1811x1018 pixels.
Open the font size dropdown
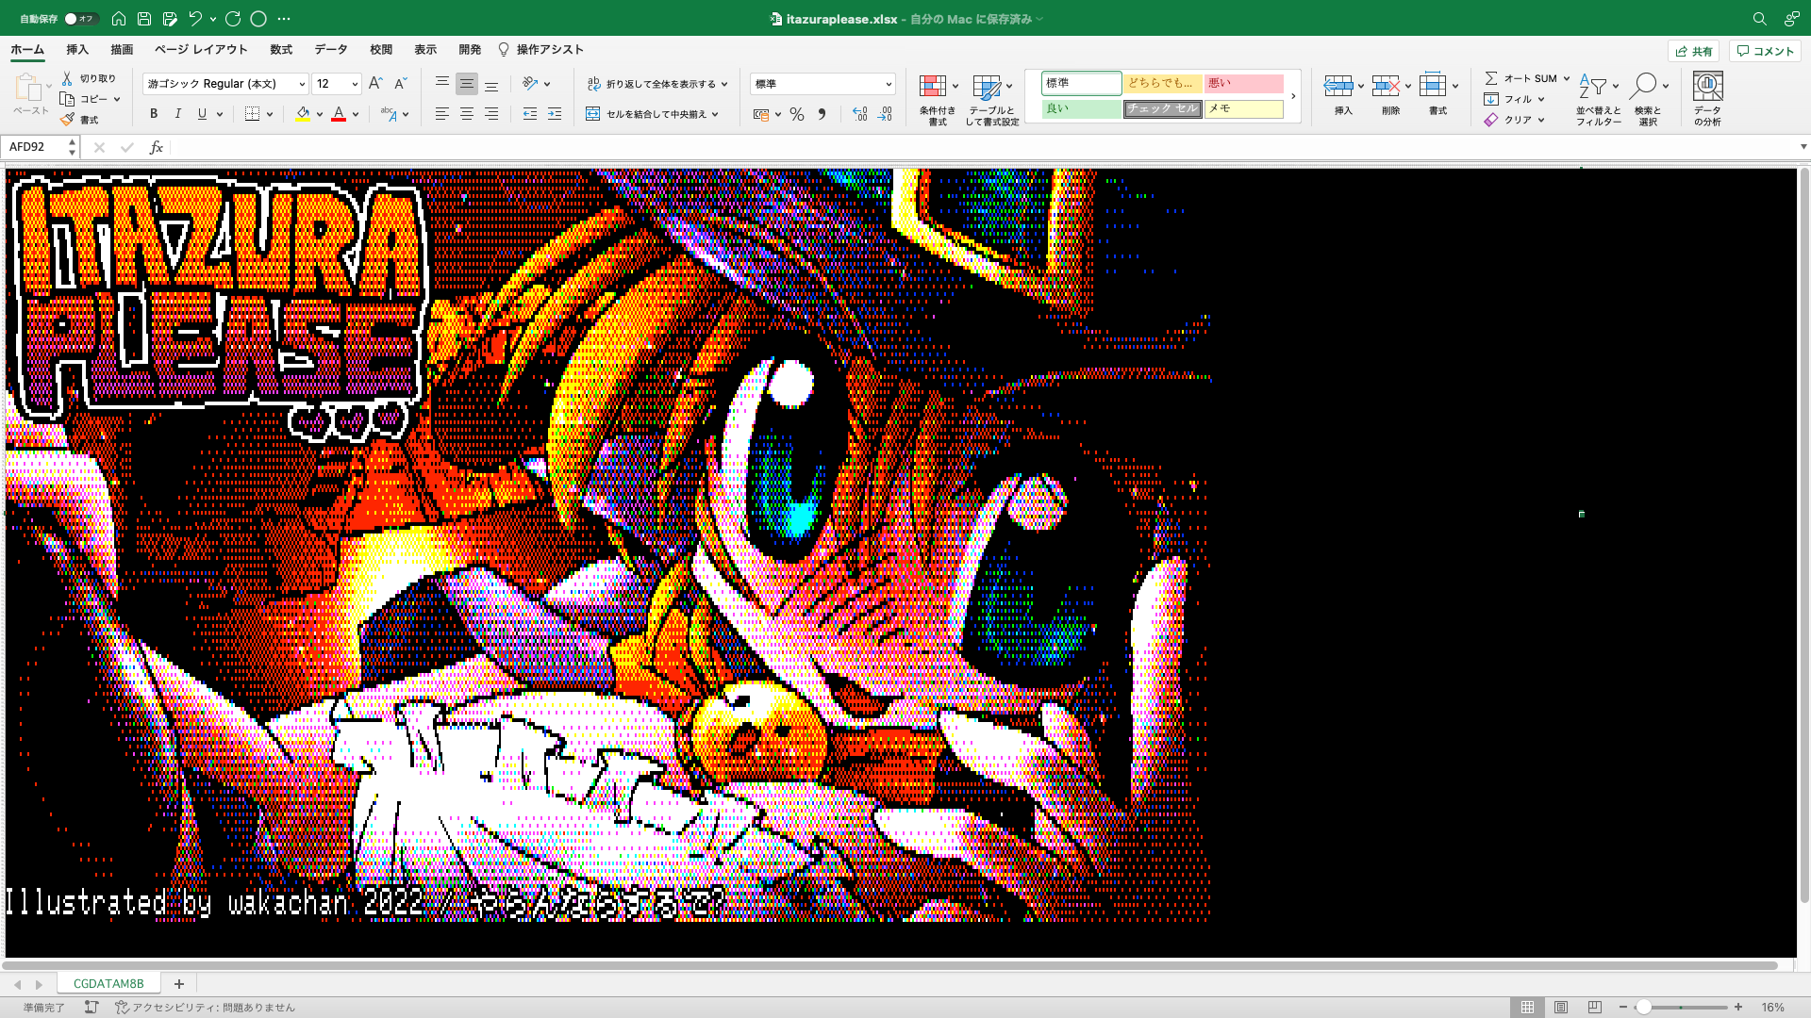(x=355, y=84)
